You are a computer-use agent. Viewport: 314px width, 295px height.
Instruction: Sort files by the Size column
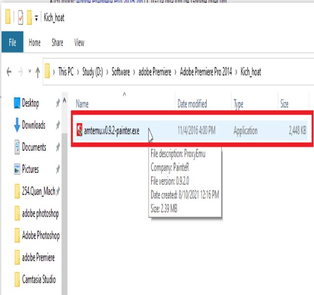pos(285,104)
